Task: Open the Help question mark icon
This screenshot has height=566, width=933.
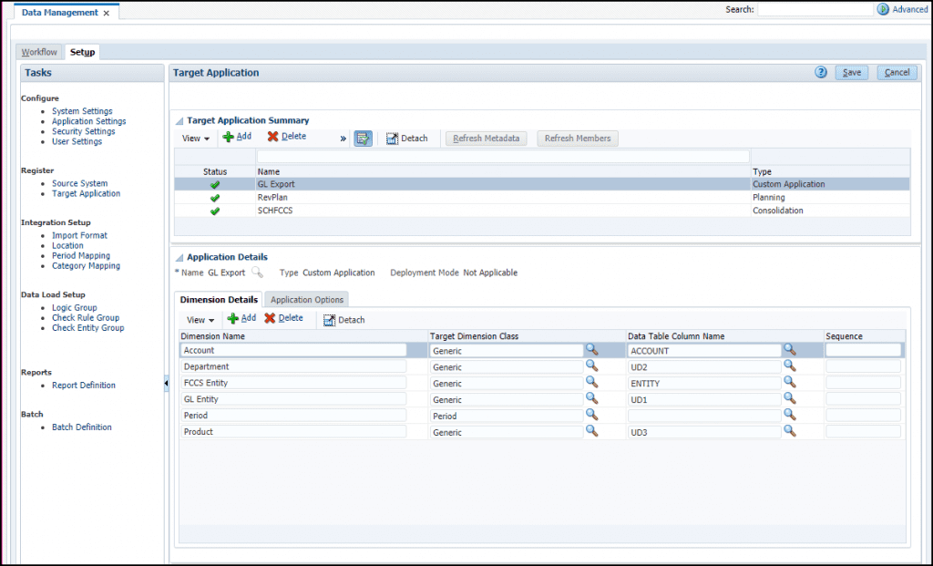Action: pos(821,73)
